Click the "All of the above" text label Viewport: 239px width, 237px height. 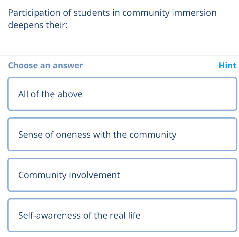click(x=50, y=94)
